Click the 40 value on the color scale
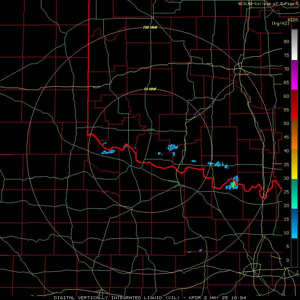Screen dimensions: 300x300 click(286, 151)
